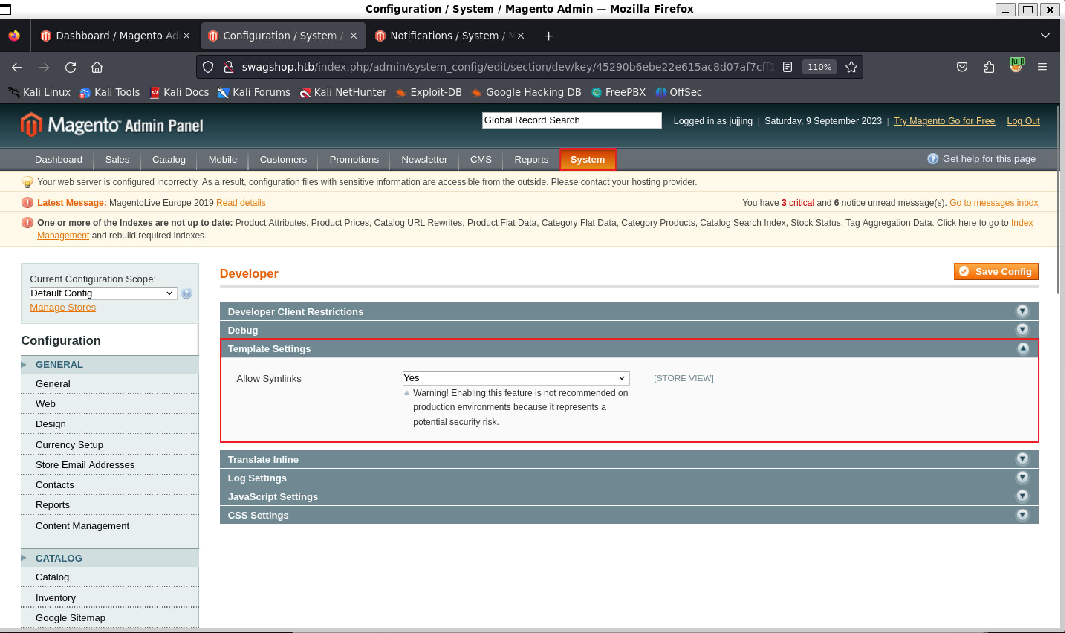The width and height of the screenshot is (1065, 633).
Task: Open the Firefox extensions puzzle icon
Action: pos(989,67)
